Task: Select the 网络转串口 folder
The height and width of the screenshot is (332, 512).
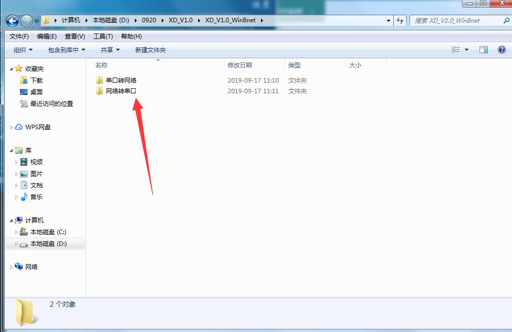Action: pos(121,91)
